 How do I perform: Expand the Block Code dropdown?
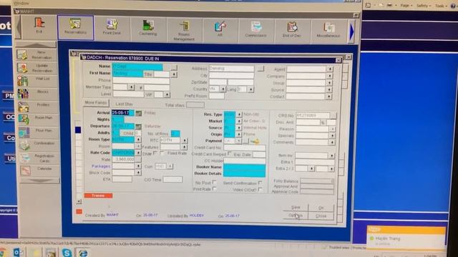[x=138, y=173]
